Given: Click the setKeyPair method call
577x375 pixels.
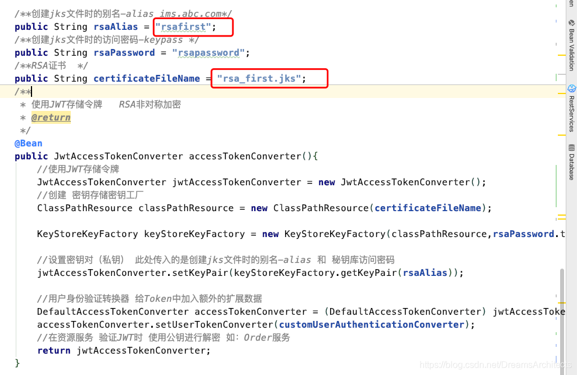Looking at the screenshot, I should point(200,273).
